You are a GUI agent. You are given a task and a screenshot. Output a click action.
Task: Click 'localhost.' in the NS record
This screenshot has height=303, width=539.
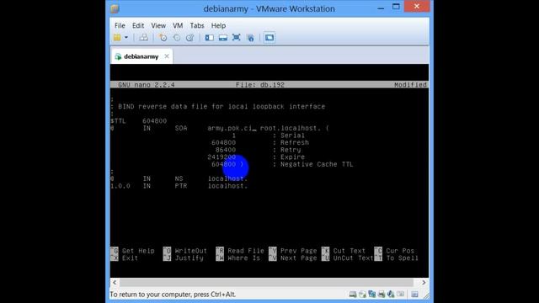click(x=227, y=178)
